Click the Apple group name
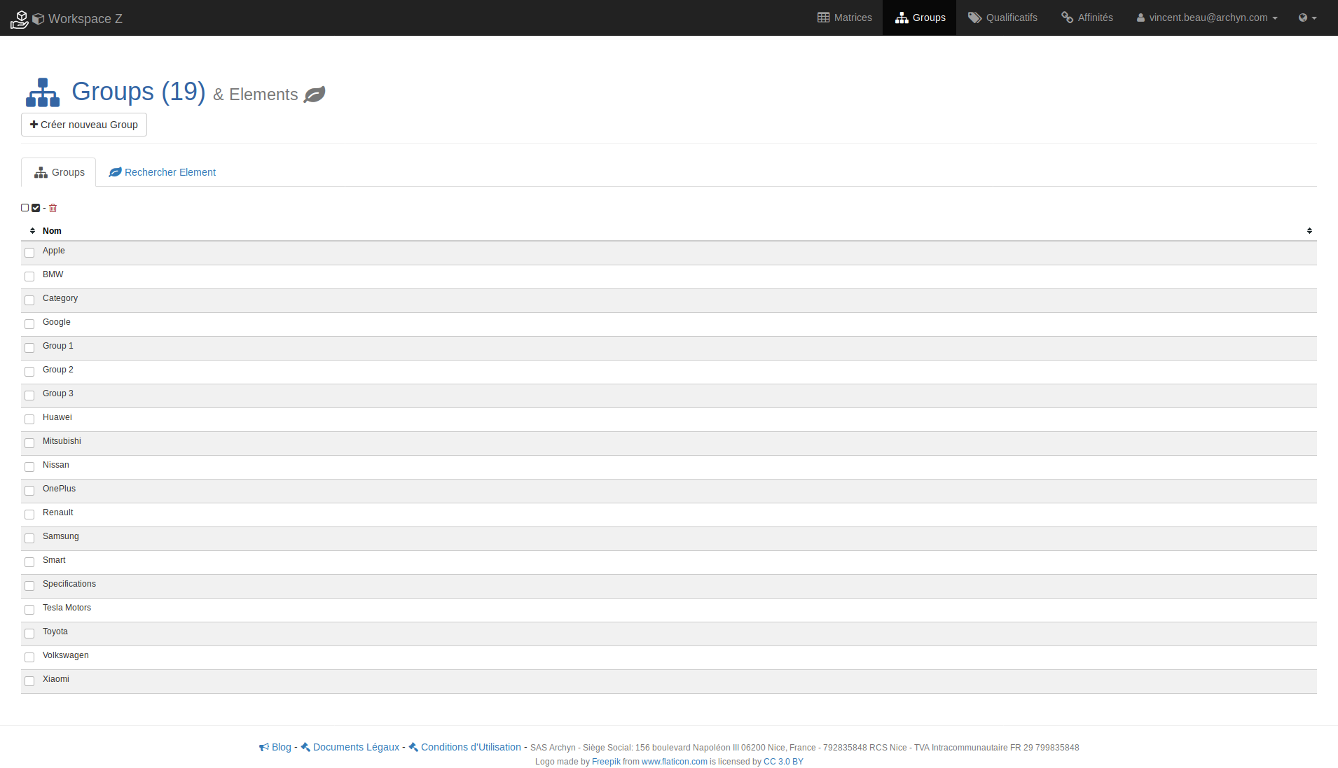 54,251
